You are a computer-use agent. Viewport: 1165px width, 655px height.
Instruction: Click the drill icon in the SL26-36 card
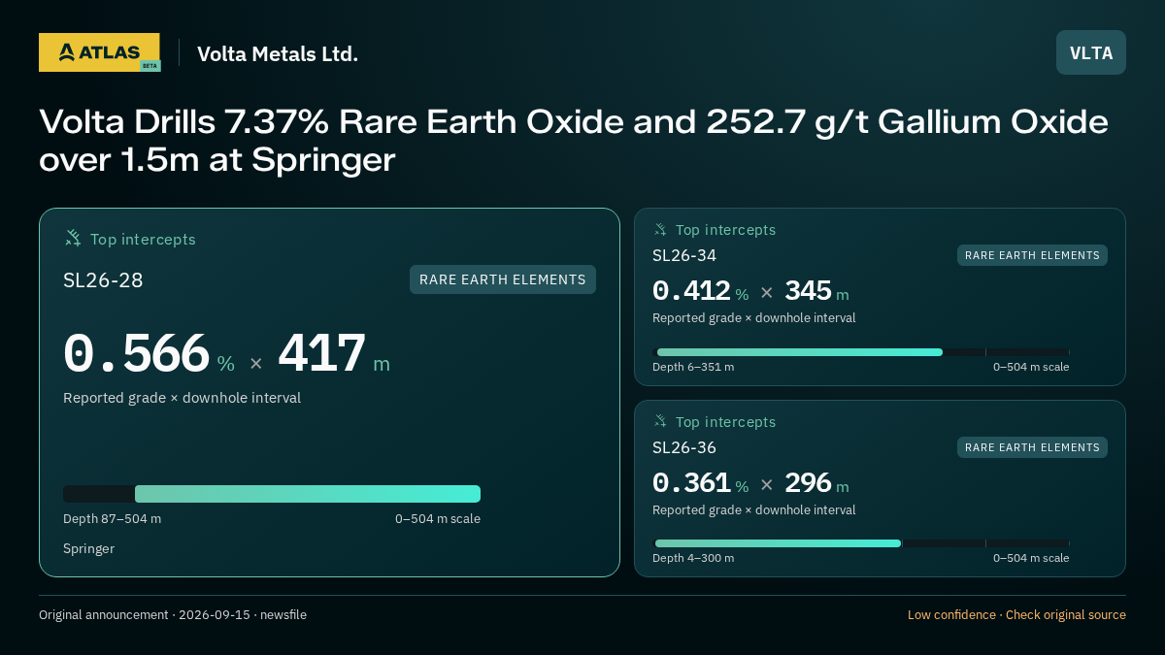pos(660,421)
